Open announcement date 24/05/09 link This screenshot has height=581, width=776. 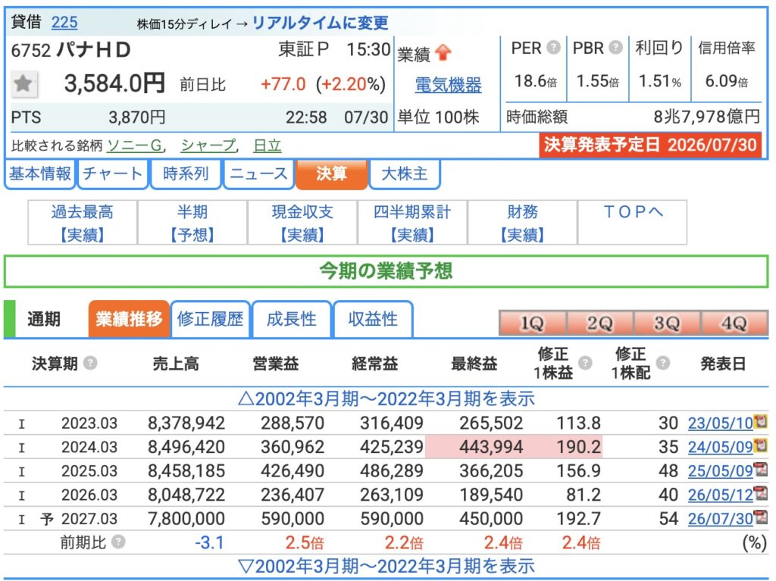[x=721, y=447]
